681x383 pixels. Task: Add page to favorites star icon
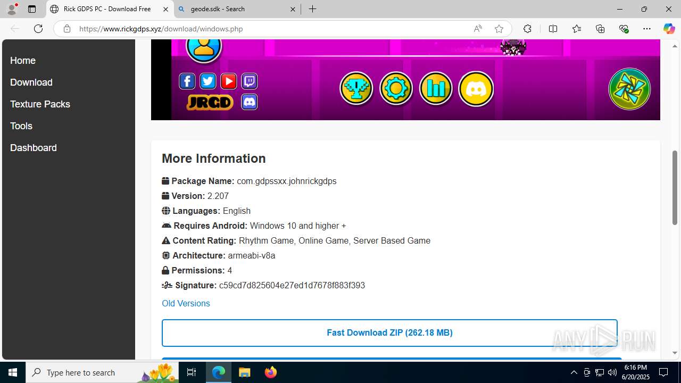coord(499,29)
